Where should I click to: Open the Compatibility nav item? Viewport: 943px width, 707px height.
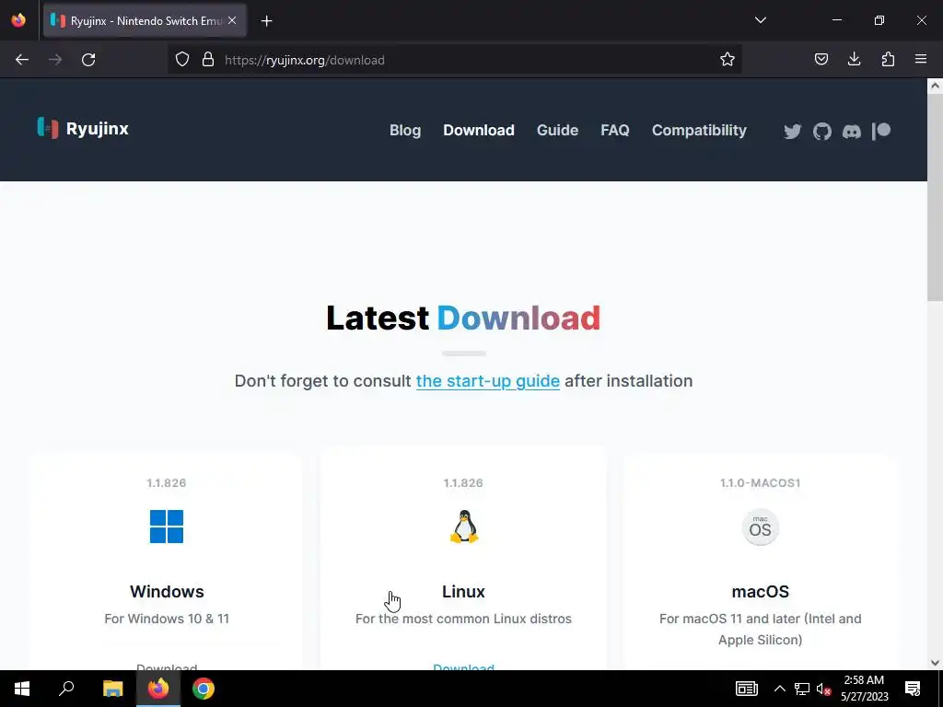coord(699,131)
